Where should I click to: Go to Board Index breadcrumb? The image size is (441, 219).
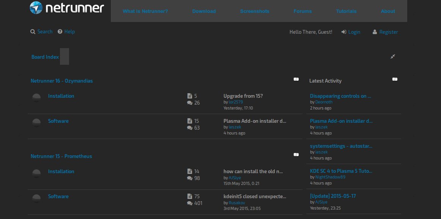(x=45, y=57)
